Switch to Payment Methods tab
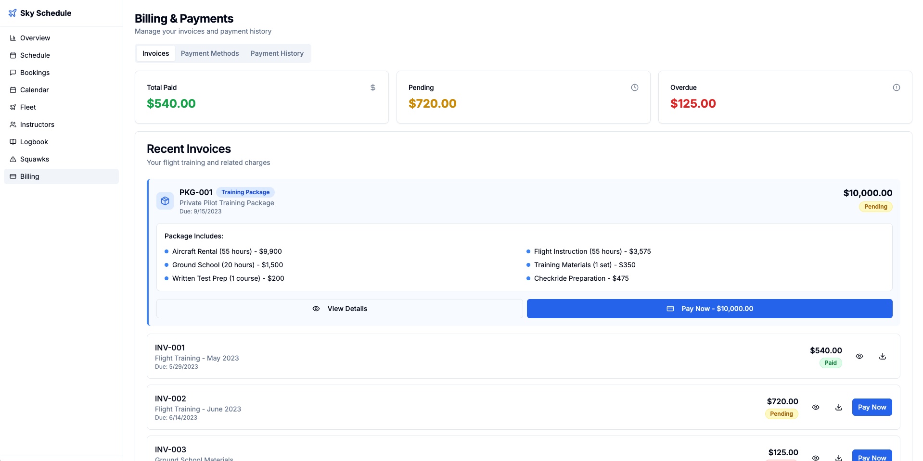The image size is (923, 461). [x=209, y=53]
